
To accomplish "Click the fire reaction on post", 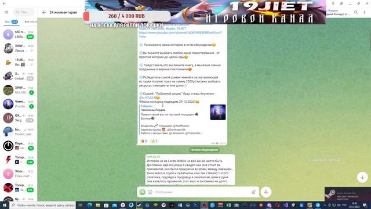I will click(144, 141).
